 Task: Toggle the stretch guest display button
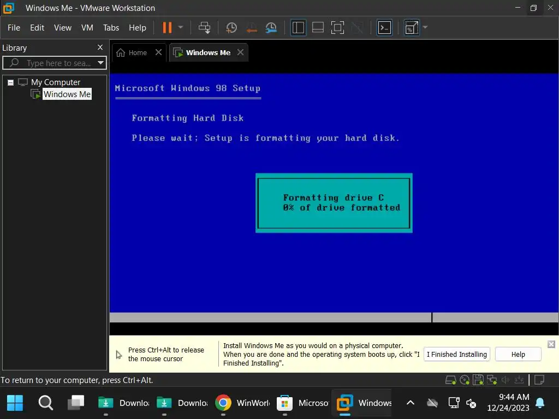pos(411,27)
